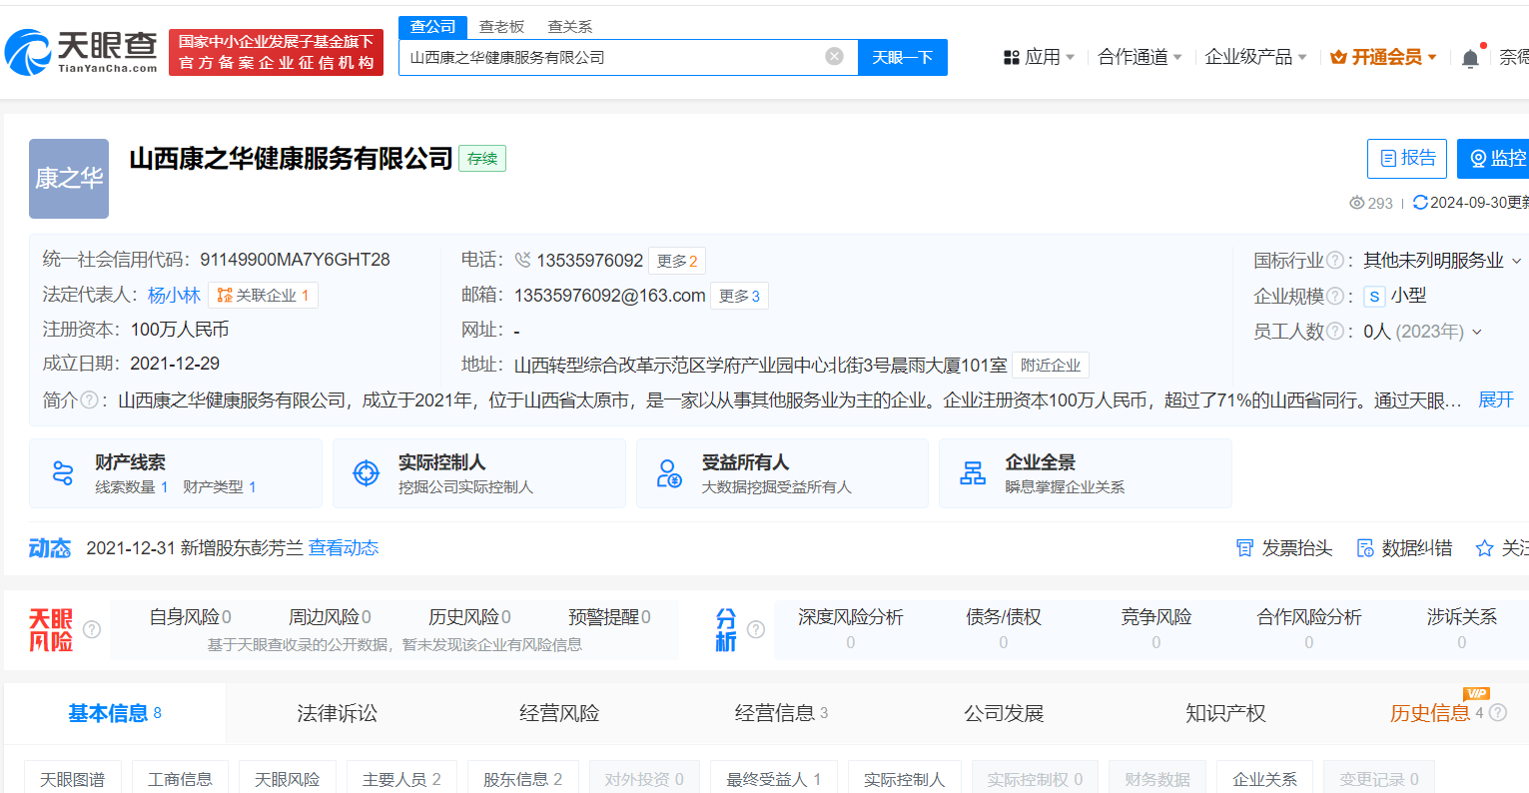Click the 存续 status badge
Screen dimensions: 1529x793
(482, 159)
